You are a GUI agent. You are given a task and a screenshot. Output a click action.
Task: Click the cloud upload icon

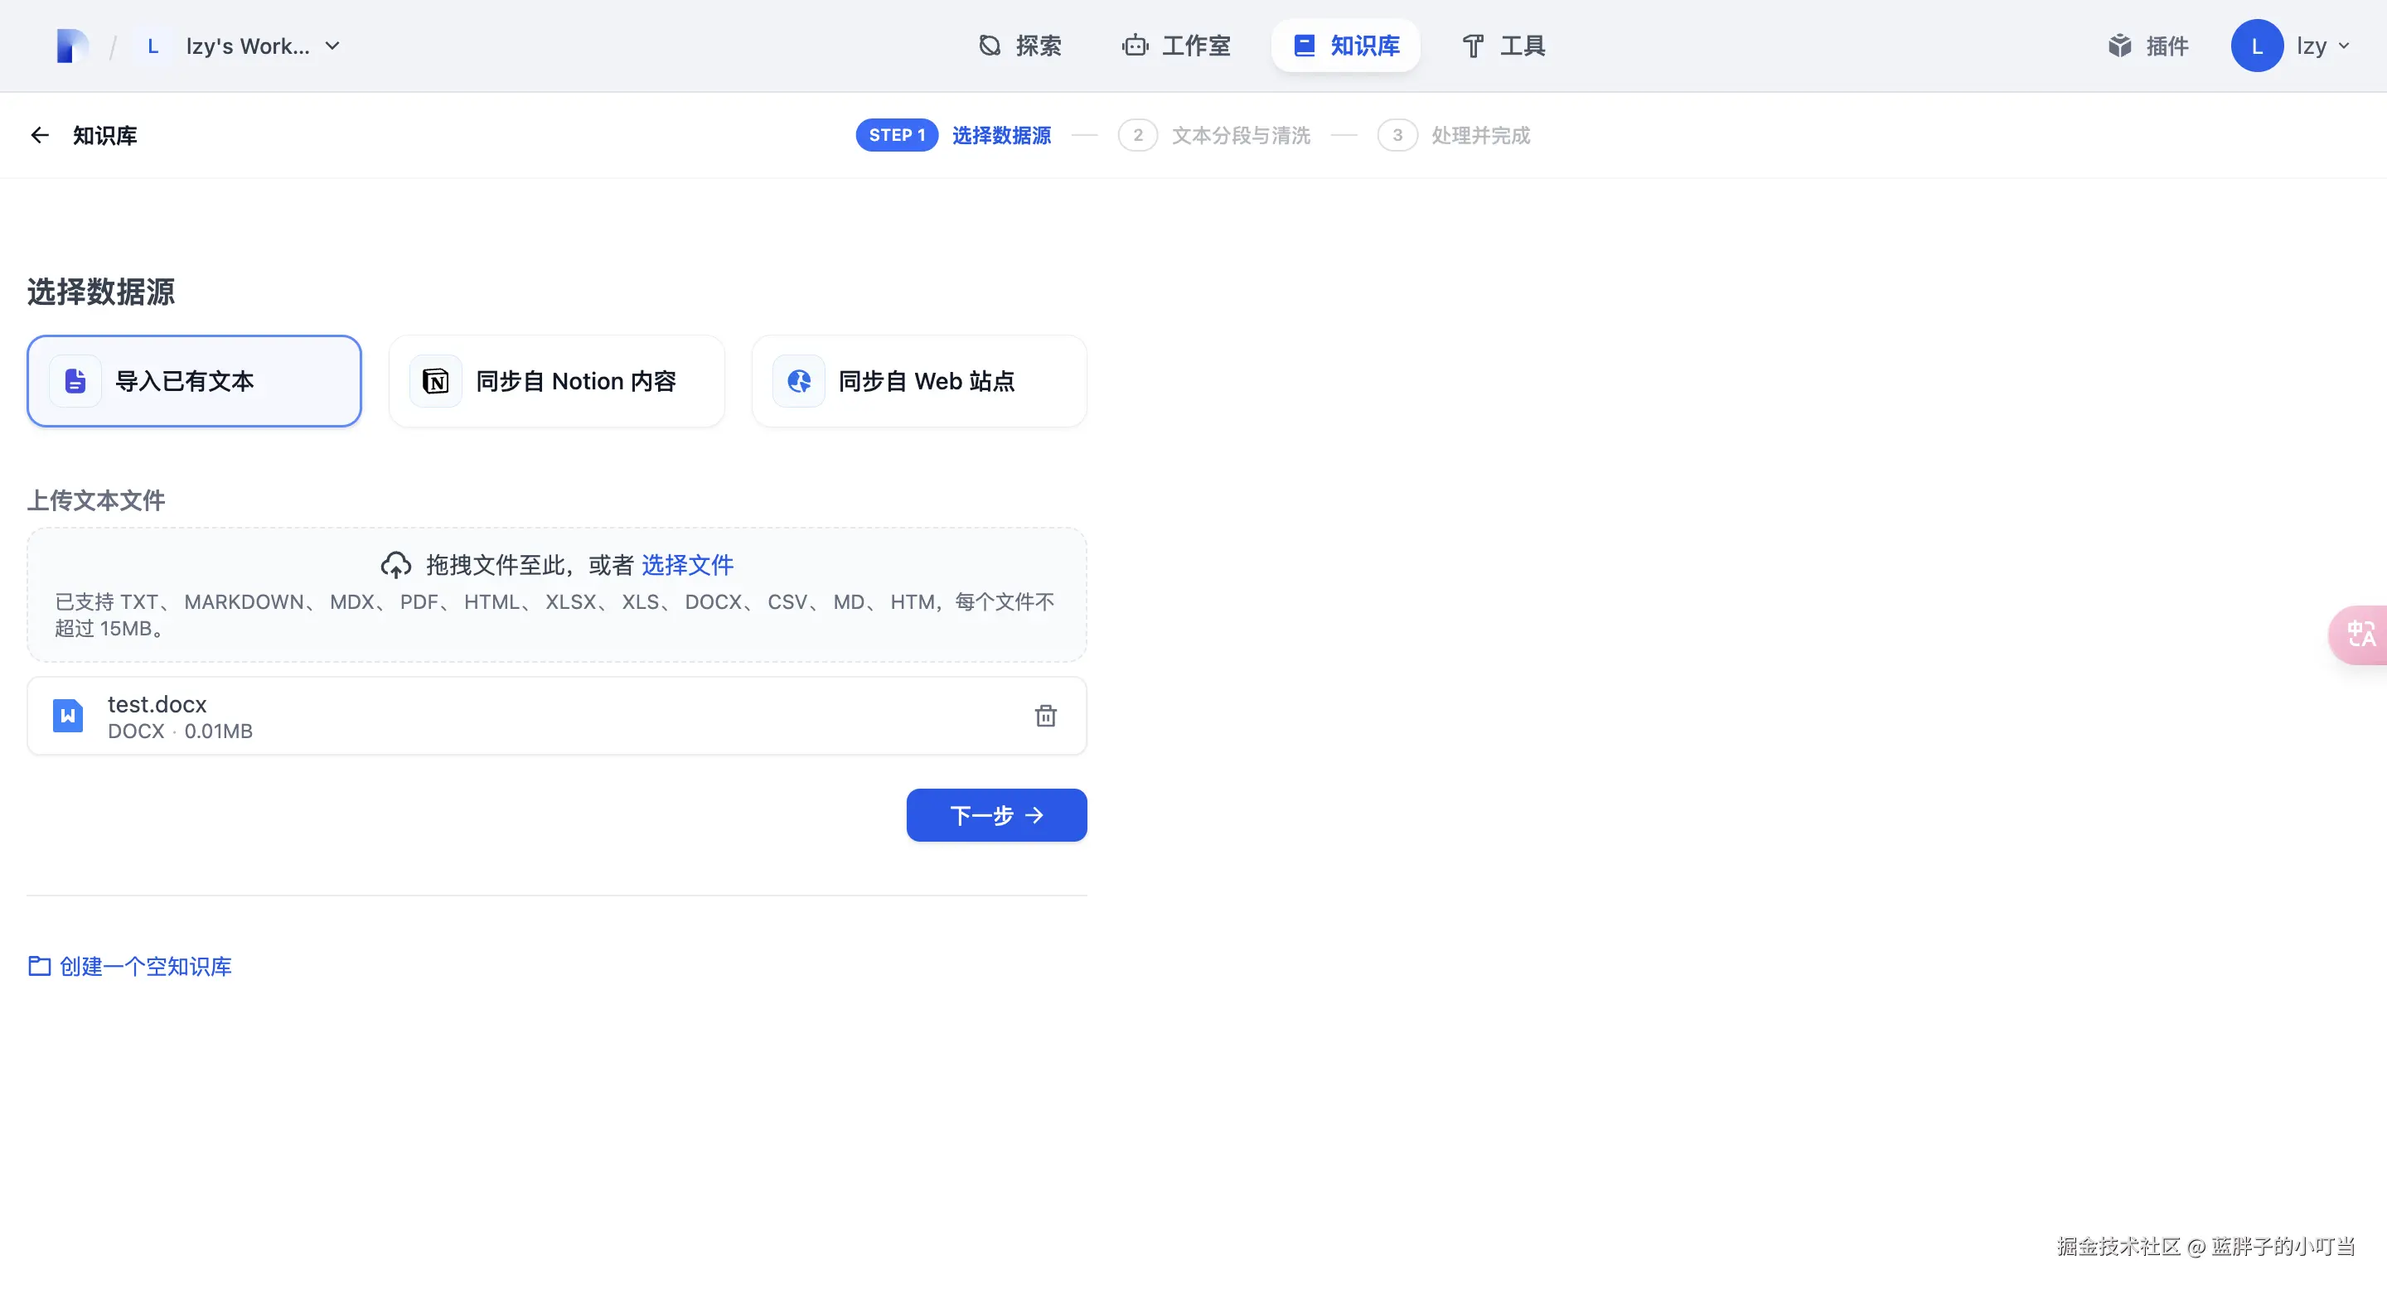[395, 565]
